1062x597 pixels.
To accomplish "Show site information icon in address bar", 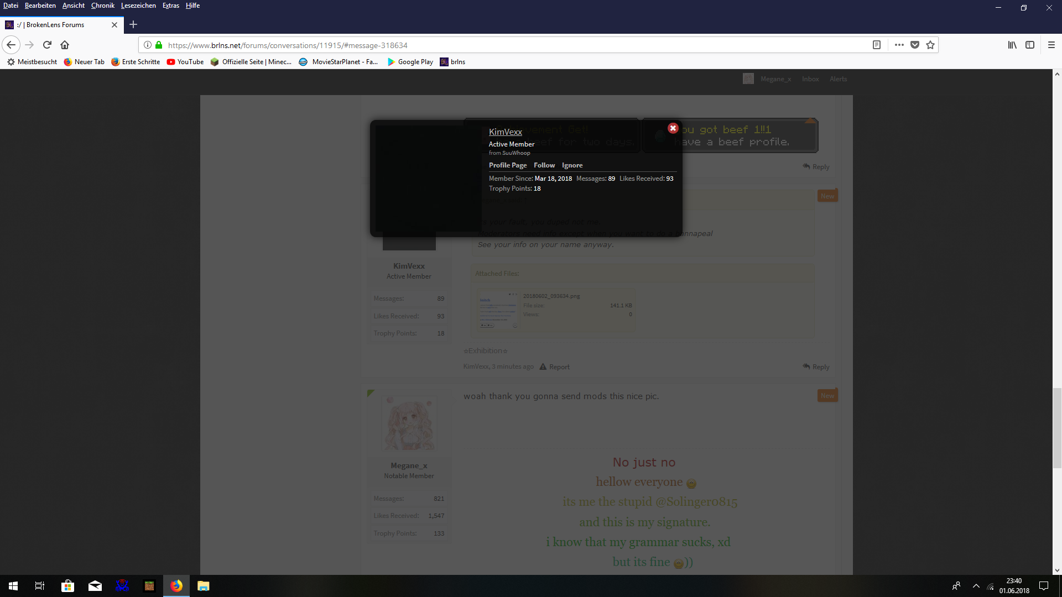I will point(148,45).
